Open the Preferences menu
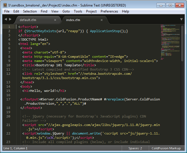187x153 pixels. 109,11
